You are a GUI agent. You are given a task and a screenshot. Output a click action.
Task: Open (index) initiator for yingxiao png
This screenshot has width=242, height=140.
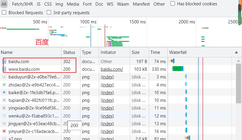click(x=107, y=108)
